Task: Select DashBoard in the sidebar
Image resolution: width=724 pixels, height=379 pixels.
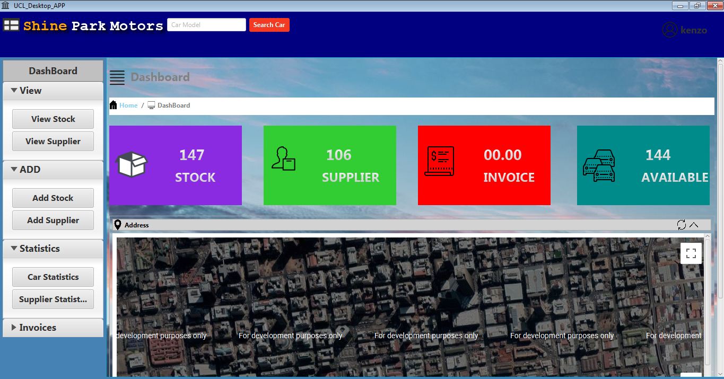Action: (x=53, y=70)
